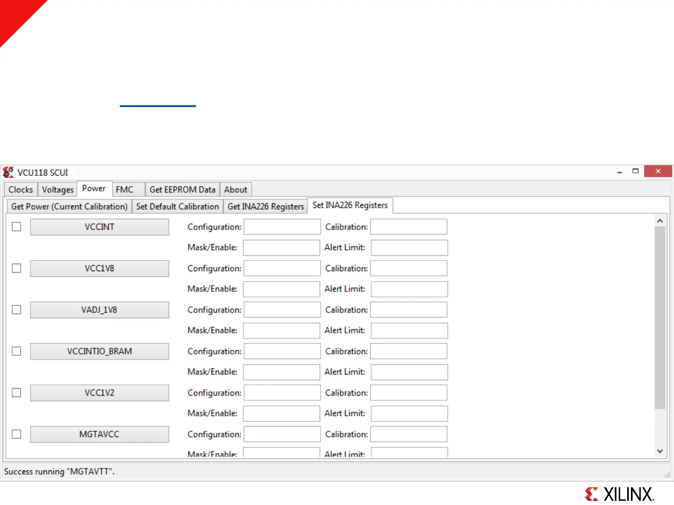Viewport: 674px width, 505px height.
Task: Toggle the VCCINTIO_BRAM checkbox
Action: 16,351
